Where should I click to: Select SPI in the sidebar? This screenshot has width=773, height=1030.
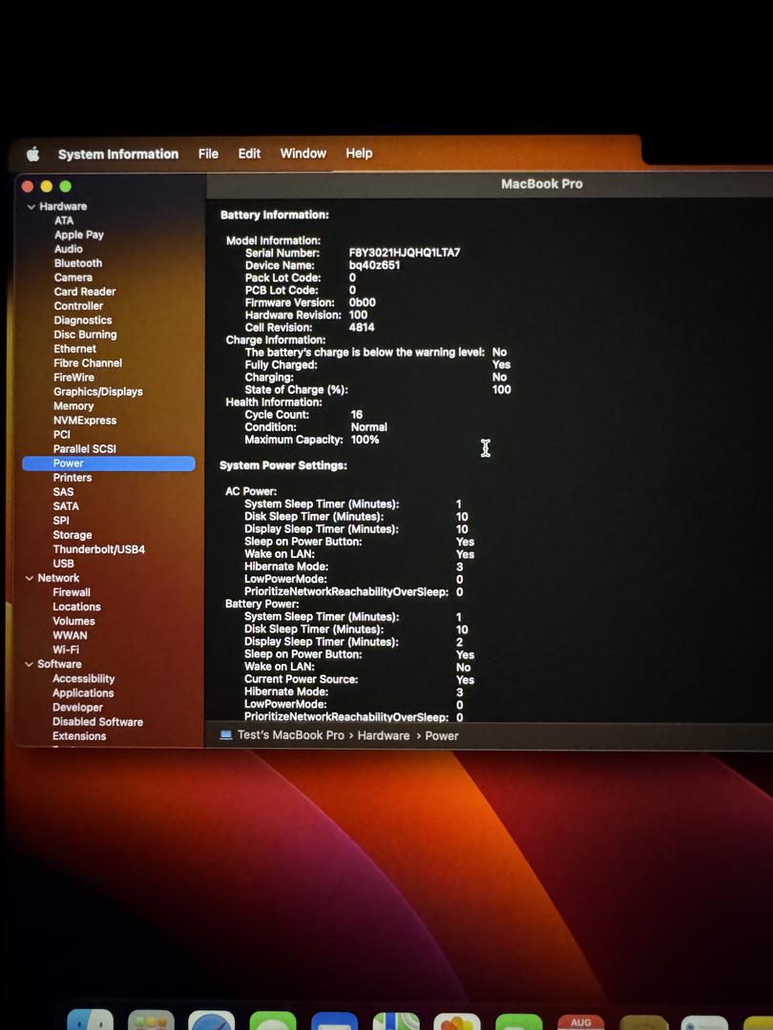point(61,521)
